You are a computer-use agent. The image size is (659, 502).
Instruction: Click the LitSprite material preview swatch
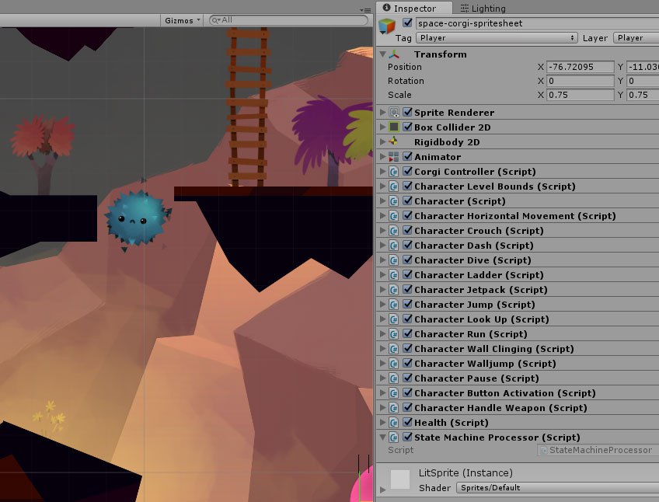point(400,479)
